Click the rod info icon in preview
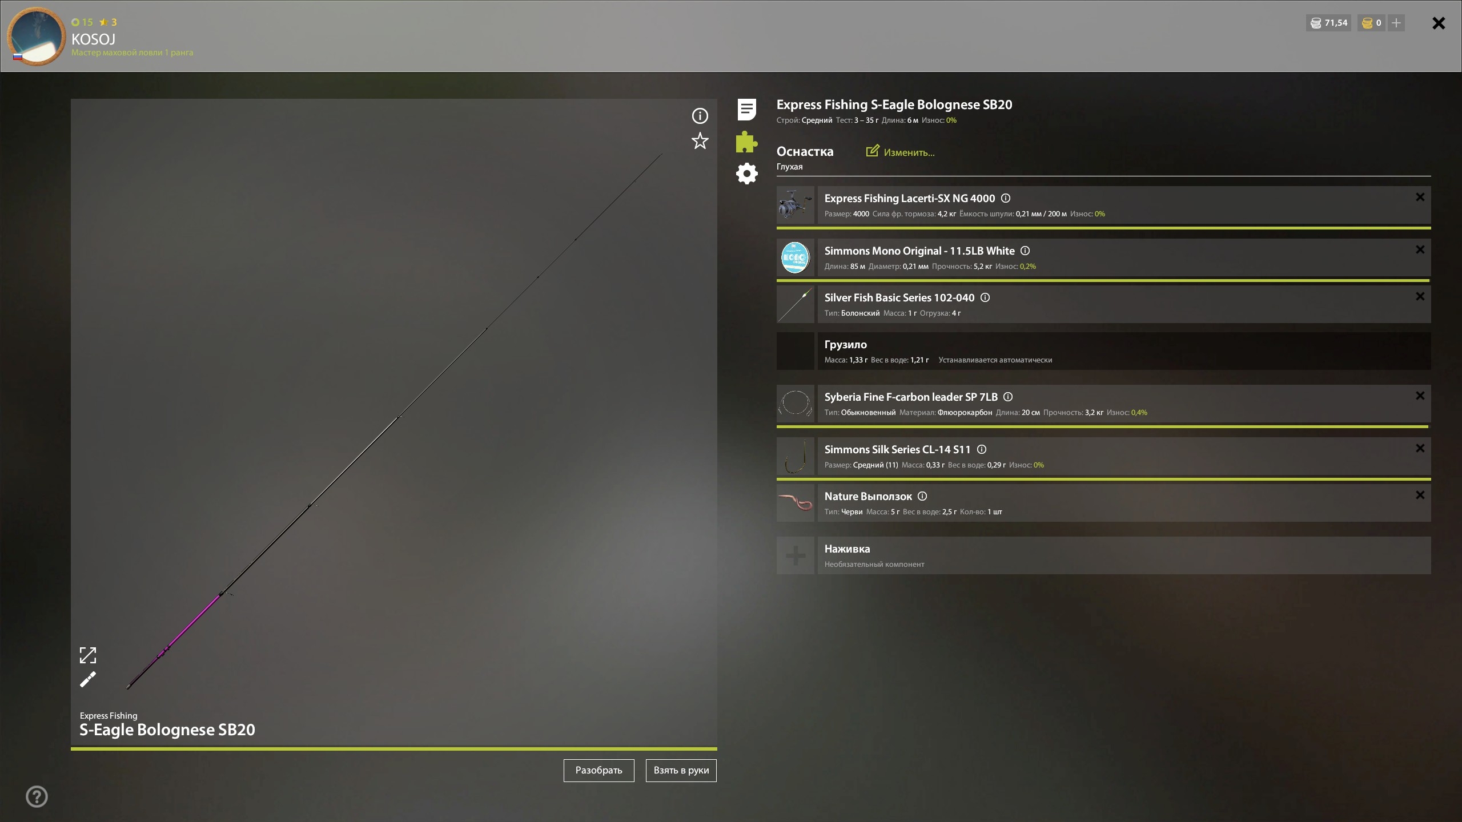Screen dimensions: 1462x822 [x=700, y=116]
